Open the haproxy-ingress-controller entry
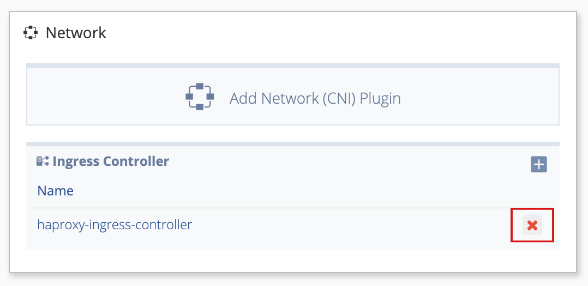Viewport: 588px width, 286px height. click(115, 225)
